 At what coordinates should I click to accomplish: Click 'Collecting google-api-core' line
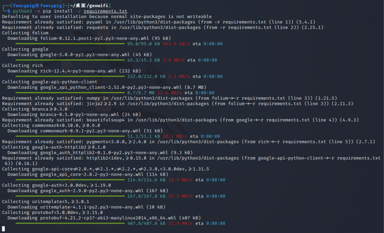point(105,169)
